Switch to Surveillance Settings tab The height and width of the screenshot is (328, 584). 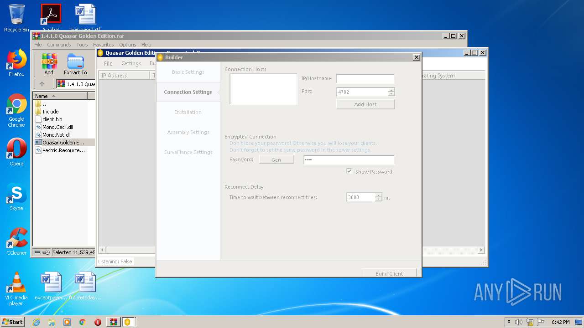point(188,152)
